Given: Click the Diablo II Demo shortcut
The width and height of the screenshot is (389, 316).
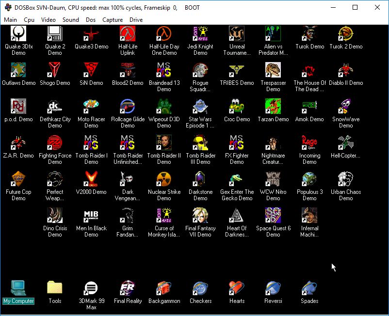Looking at the screenshot, I should [x=346, y=71].
